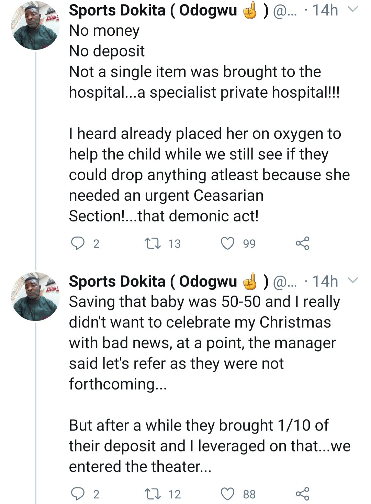
Task: Share the 'Saving that baby' tweet
Action: click(x=302, y=494)
